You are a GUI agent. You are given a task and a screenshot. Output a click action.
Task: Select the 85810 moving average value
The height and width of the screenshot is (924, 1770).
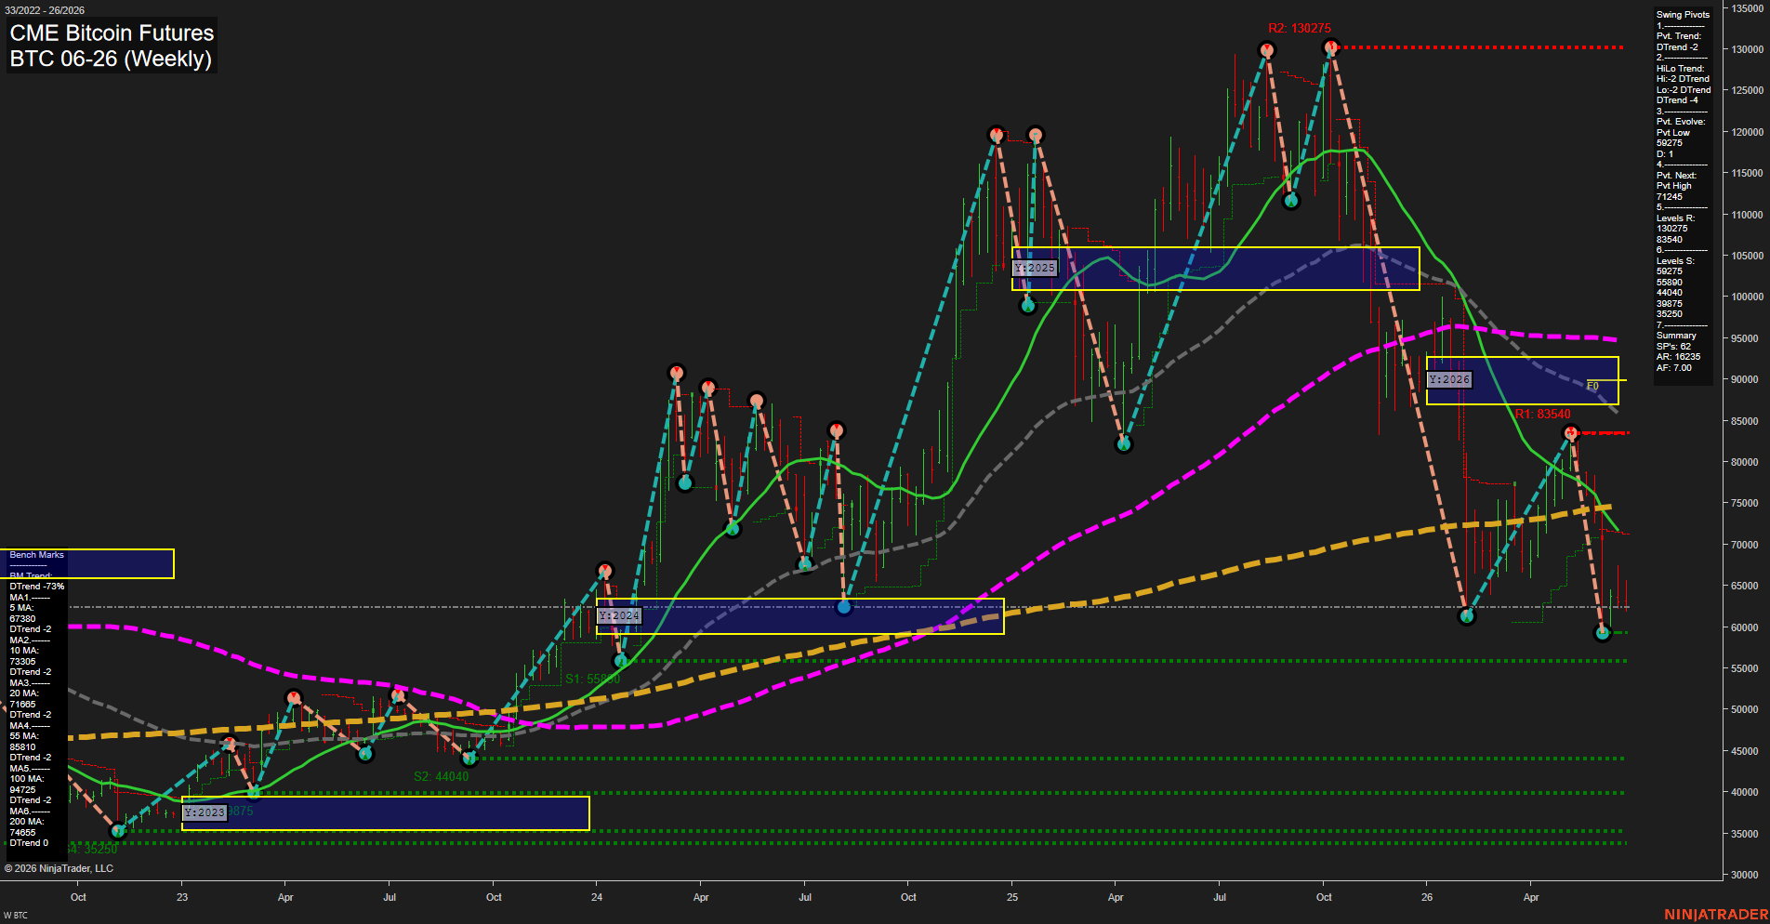23,747
